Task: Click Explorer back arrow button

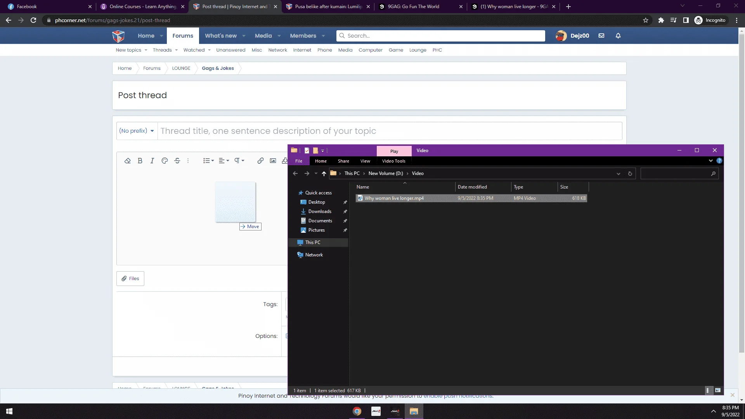Action: (x=295, y=173)
